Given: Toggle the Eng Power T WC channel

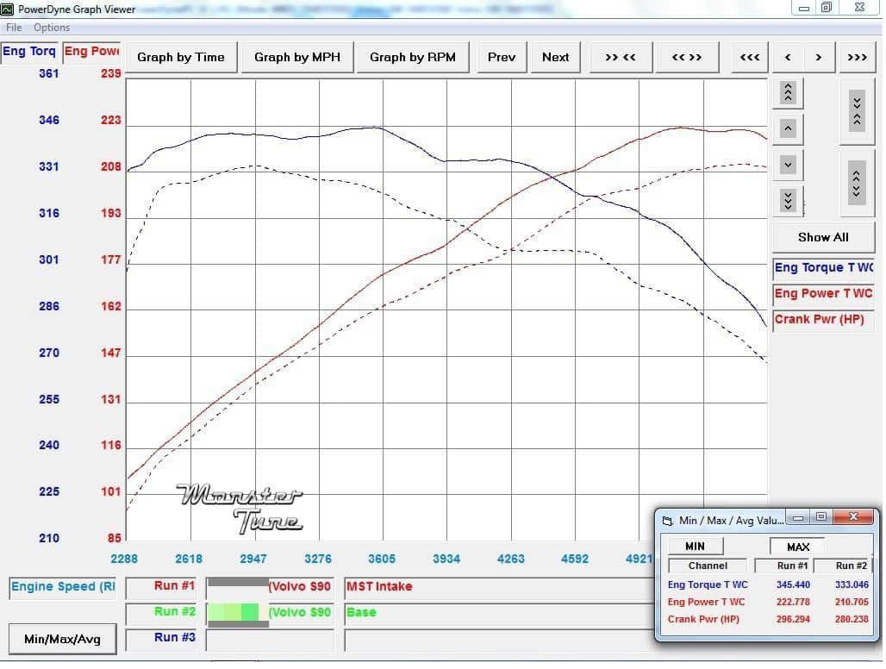Looking at the screenshot, I should [821, 293].
